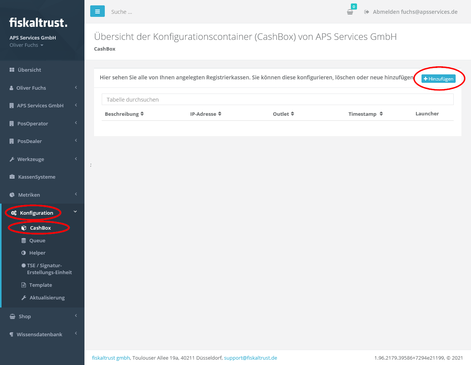Open the shopping cart basket icon
471x365 pixels.
350,12
